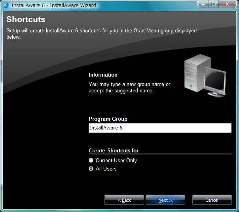Click the computer tower and monitor image

click(205, 75)
